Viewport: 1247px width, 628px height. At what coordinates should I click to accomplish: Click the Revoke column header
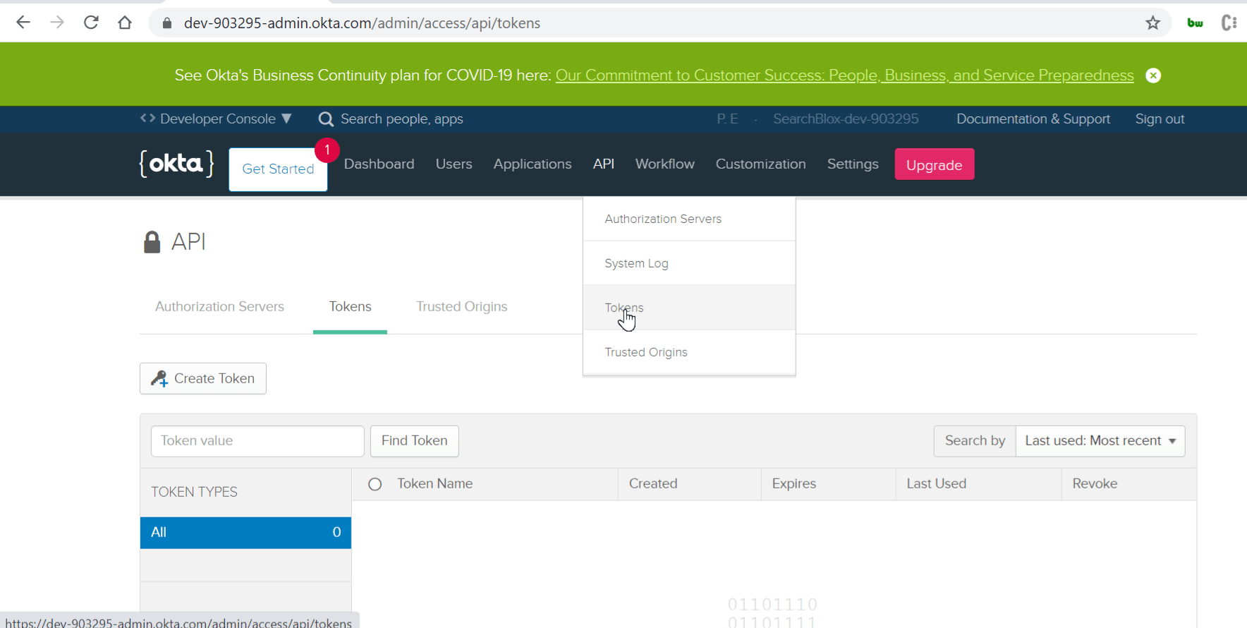click(1095, 484)
